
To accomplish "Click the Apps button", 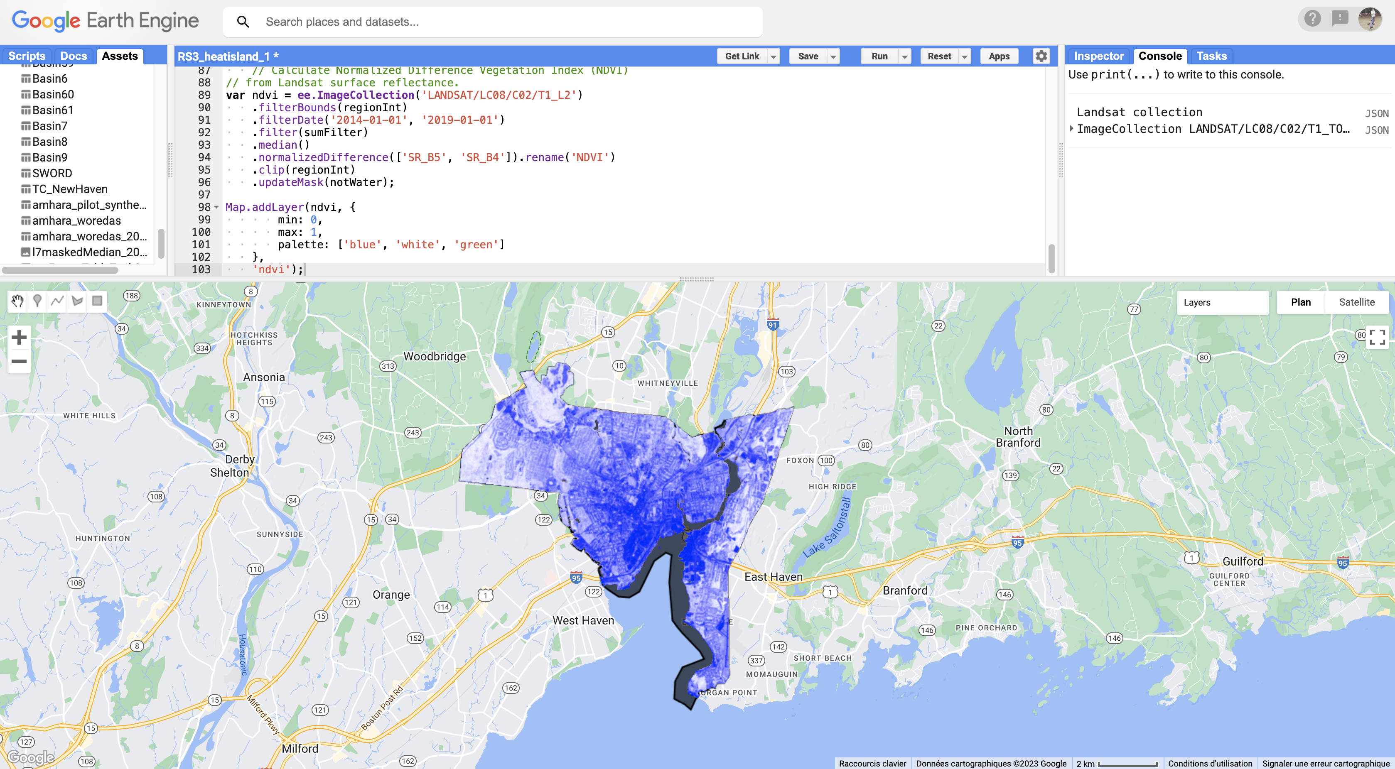I will point(999,56).
